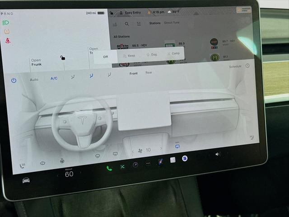Open the Easy Entry driver profile
The width and height of the screenshot is (289, 217).
tap(130, 13)
